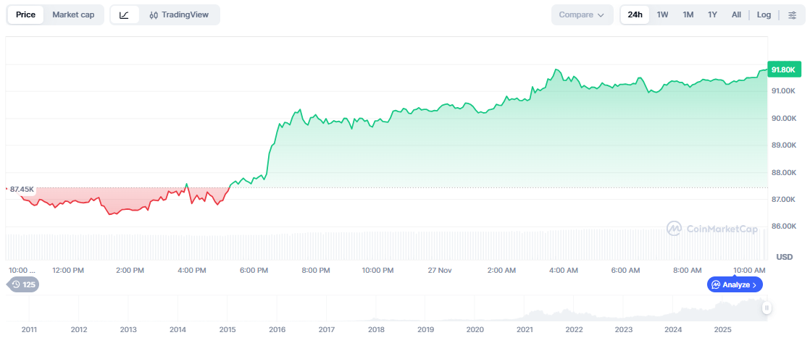Click the 4:00 AM time axis label
This screenshot has width=810, height=343.
[564, 270]
